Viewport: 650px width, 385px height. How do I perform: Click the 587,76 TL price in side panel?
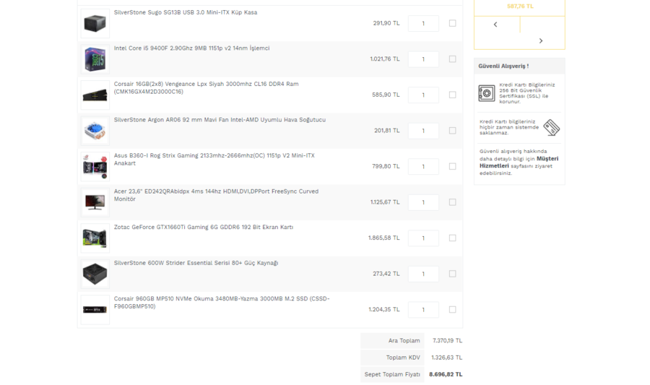tap(520, 7)
